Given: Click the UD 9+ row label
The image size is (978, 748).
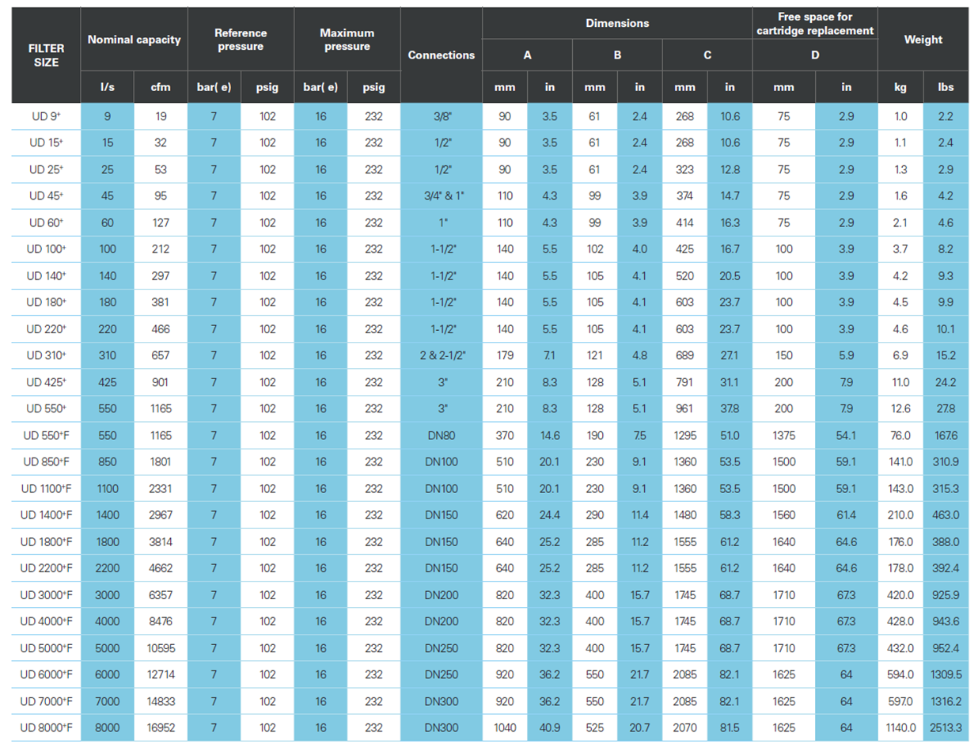Looking at the screenshot, I should [46, 116].
